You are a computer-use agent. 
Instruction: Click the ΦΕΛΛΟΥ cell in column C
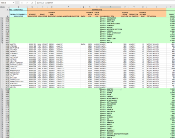coord(18,87)
